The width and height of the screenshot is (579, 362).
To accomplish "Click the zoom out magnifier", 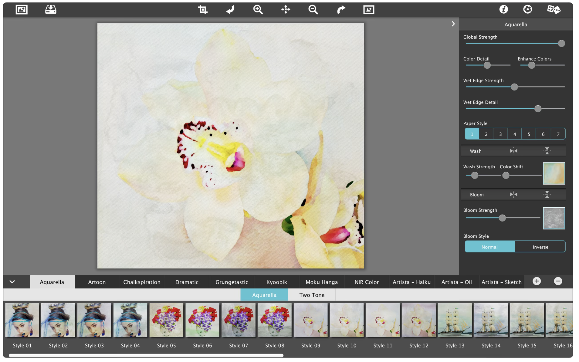I will [x=313, y=10].
